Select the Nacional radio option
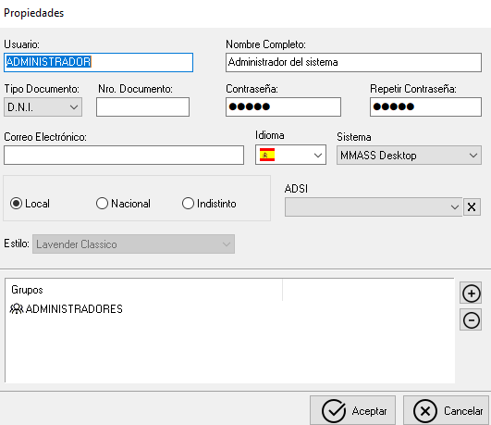Viewport: 491px width, 425px height. coord(102,204)
